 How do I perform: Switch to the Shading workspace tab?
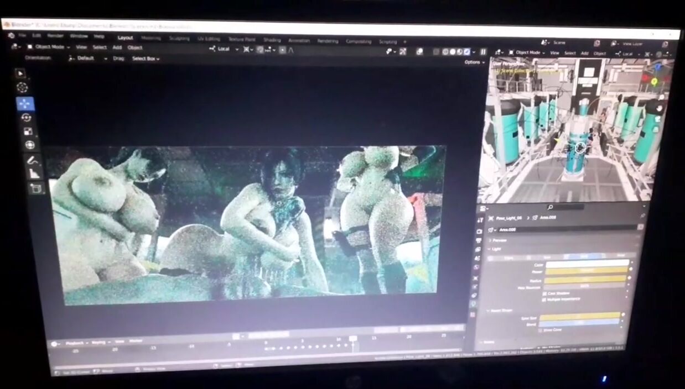(x=272, y=40)
